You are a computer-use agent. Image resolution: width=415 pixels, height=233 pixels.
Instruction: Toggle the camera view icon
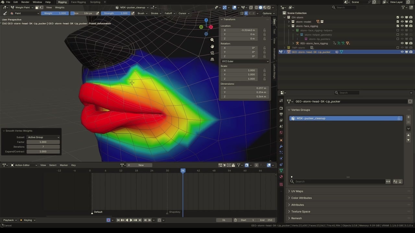tap(212, 53)
